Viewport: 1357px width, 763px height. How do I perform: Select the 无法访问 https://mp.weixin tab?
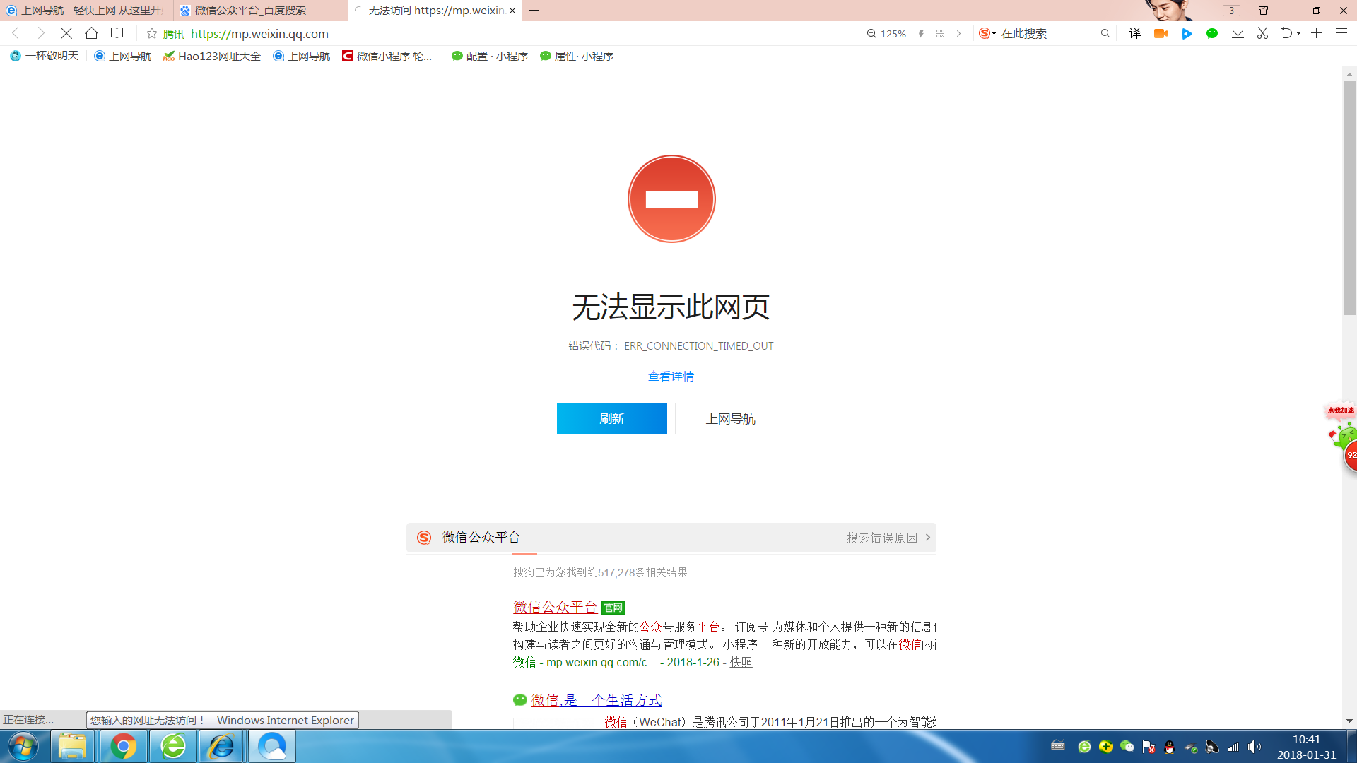click(x=435, y=11)
